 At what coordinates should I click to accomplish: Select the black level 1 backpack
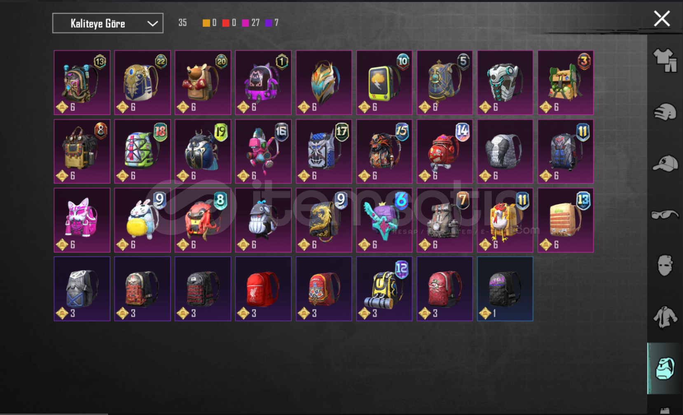point(505,289)
